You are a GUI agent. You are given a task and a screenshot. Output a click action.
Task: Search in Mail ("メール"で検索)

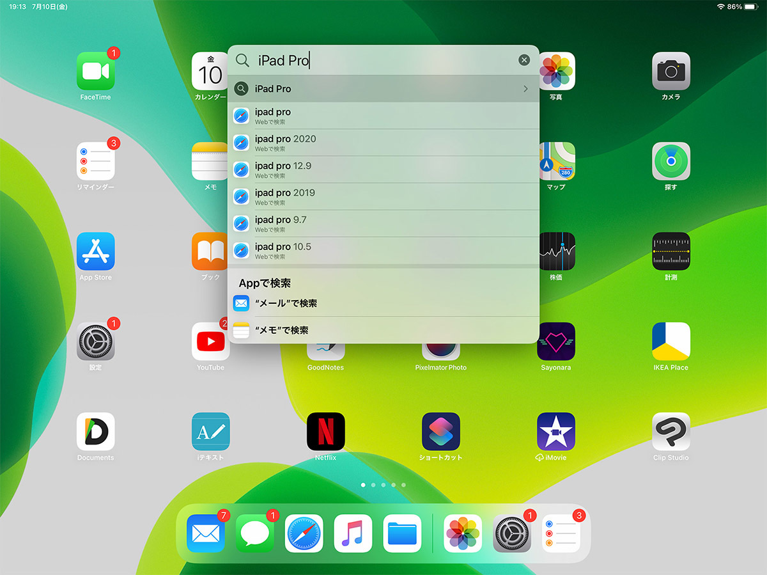pos(383,303)
